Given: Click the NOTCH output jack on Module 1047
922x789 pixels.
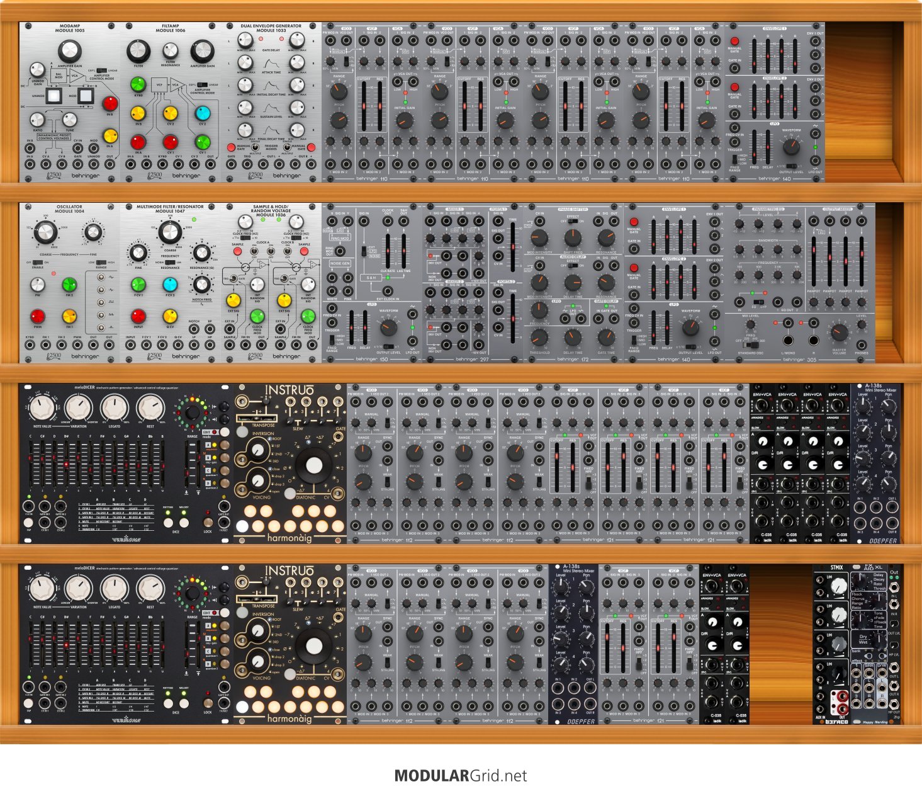Looking at the screenshot, I should click(194, 330).
